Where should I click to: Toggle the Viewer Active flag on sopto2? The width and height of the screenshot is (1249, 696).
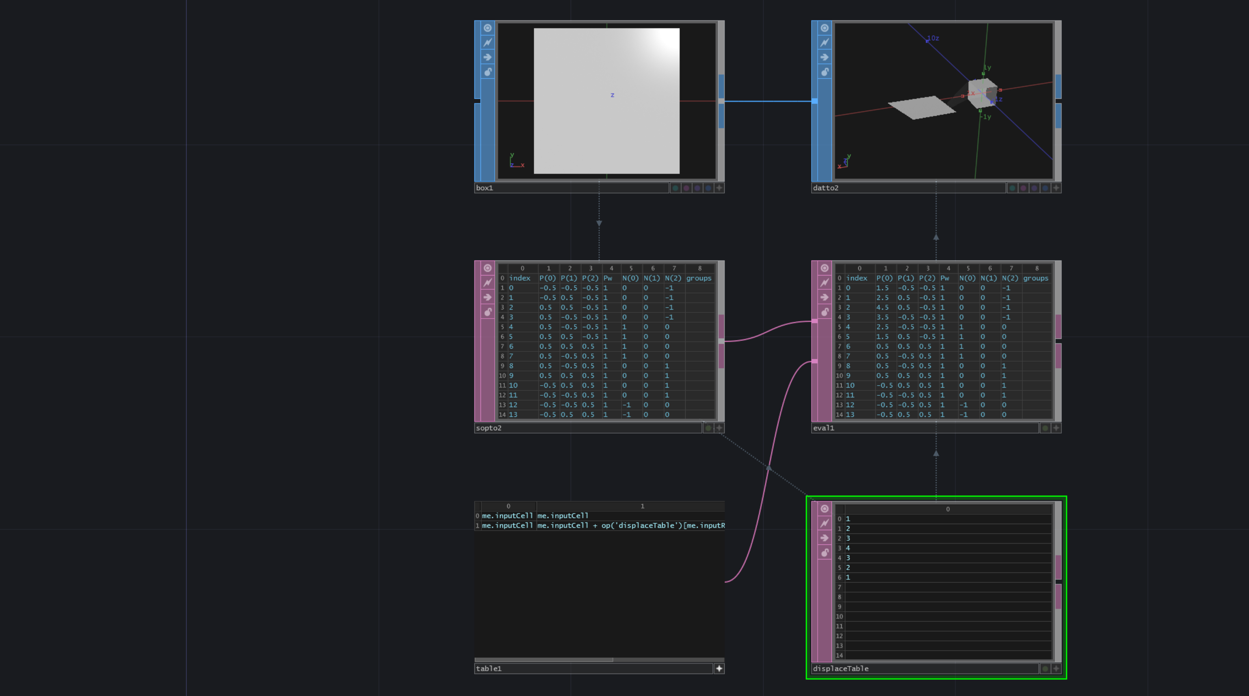tap(487, 268)
